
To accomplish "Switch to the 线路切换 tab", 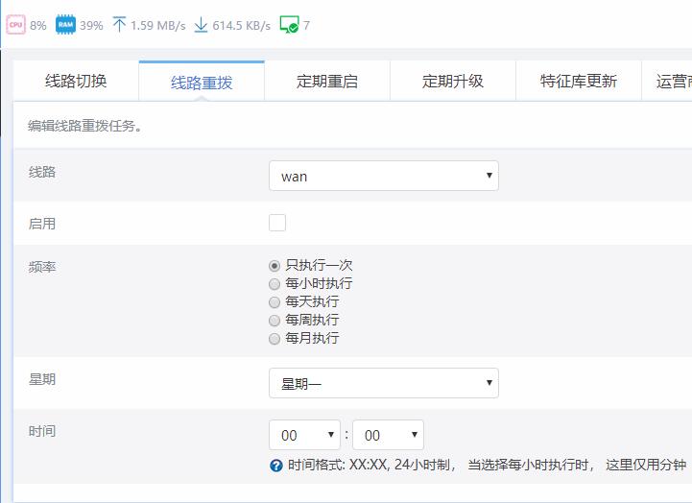I will tap(76, 82).
